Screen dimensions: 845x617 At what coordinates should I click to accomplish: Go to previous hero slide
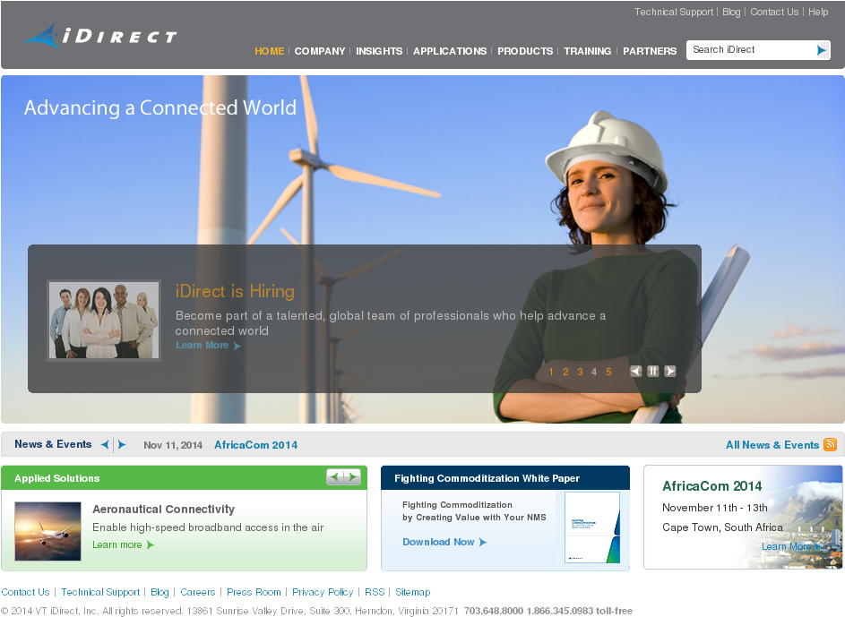pos(636,372)
